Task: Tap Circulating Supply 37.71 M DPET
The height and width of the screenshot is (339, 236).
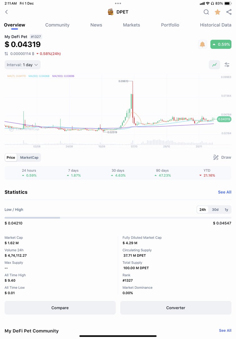Action: [x=135, y=255]
